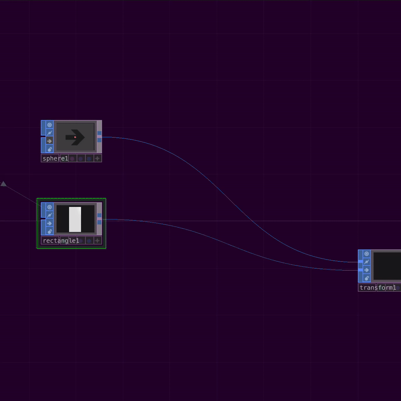Viewport: 401px width, 401px height.
Task: Click the viewer flag icon on sphere1
Action: (50, 125)
